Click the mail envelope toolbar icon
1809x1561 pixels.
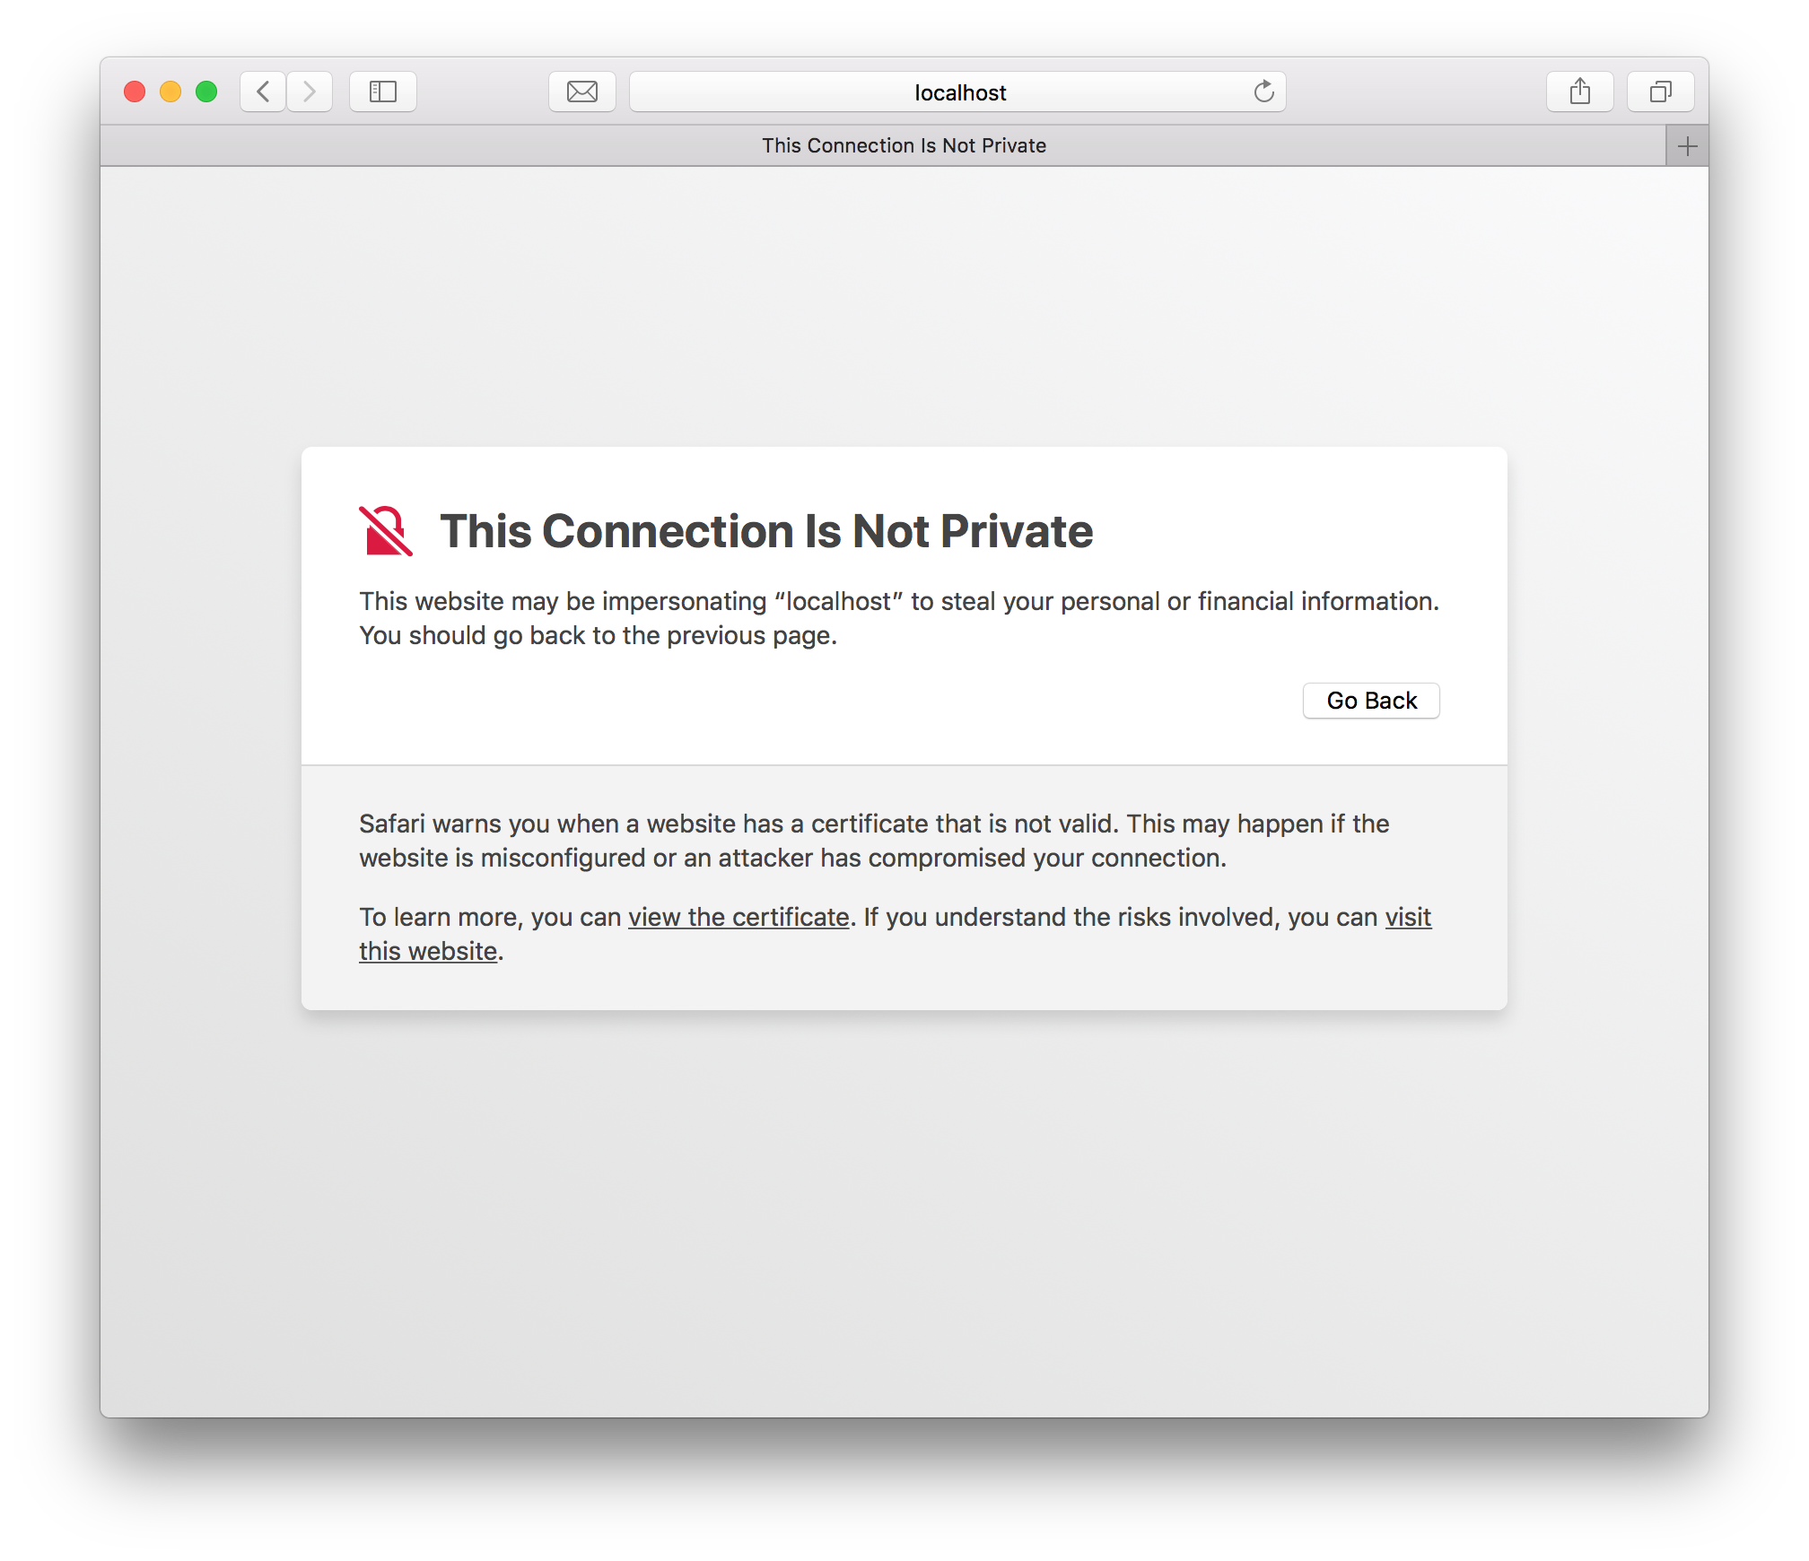582,92
